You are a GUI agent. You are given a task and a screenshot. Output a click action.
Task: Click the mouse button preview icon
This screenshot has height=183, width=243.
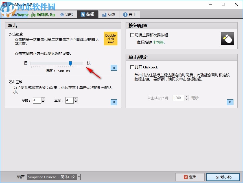227,39
